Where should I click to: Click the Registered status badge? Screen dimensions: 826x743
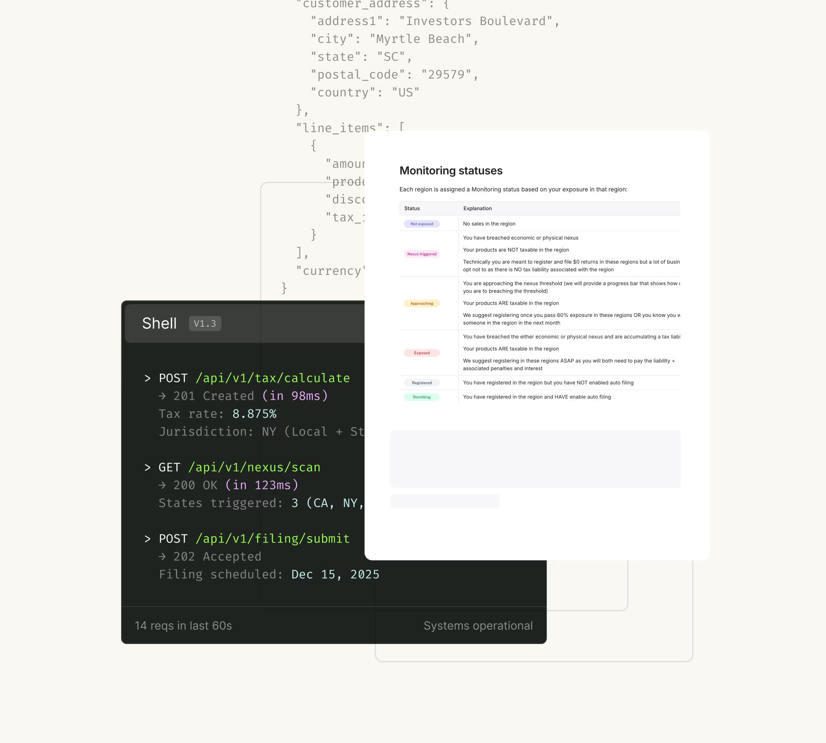(x=421, y=383)
